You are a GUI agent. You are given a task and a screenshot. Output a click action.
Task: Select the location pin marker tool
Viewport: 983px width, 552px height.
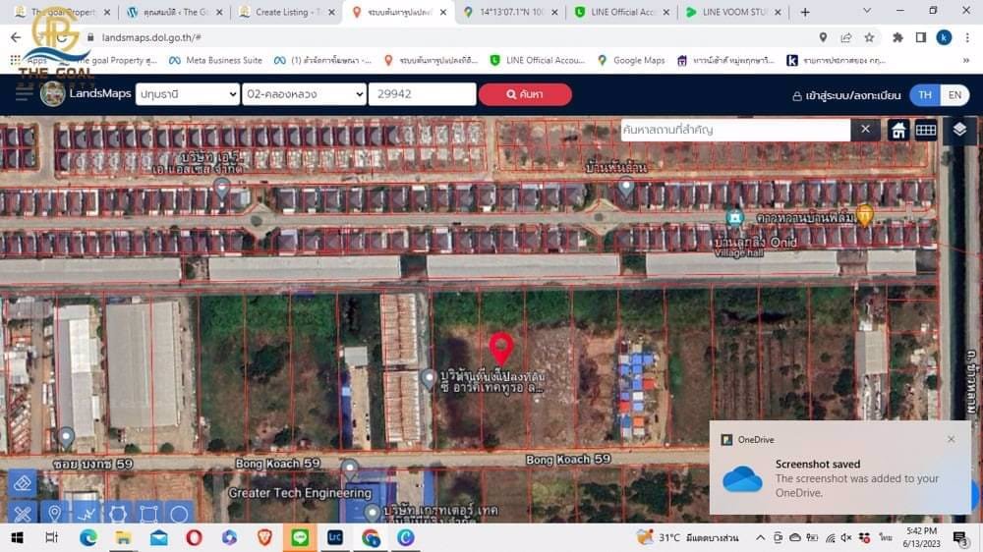54,514
